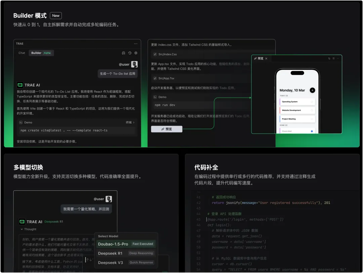Click the terminal icon beside Demo npm run dev
The image size is (363, 273).
[155, 97]
